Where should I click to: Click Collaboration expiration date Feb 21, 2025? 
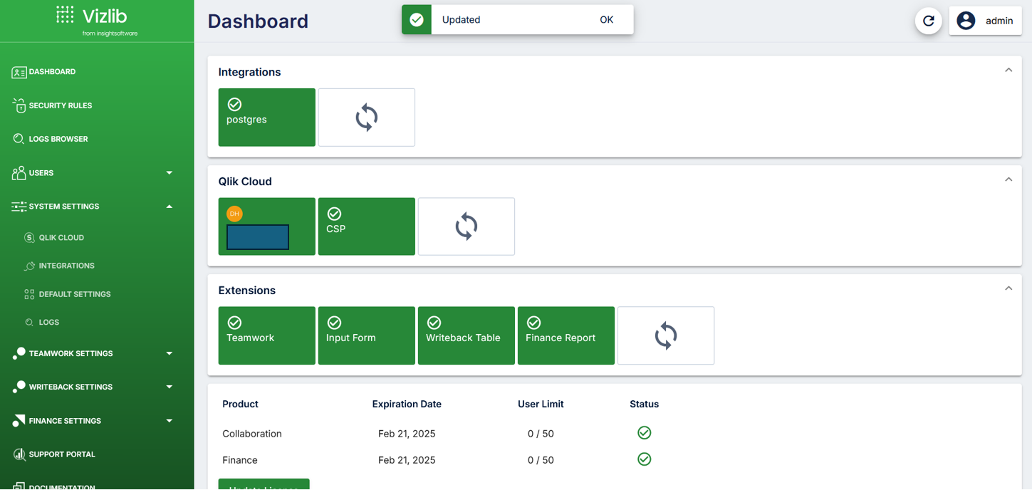pyautogui.click(x=407, y=434)
